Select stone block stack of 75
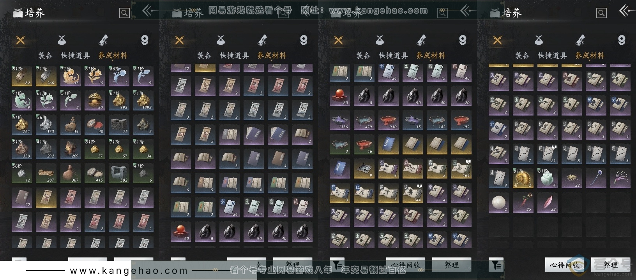Viewport: 636px width, 280px height. point(119,124)
